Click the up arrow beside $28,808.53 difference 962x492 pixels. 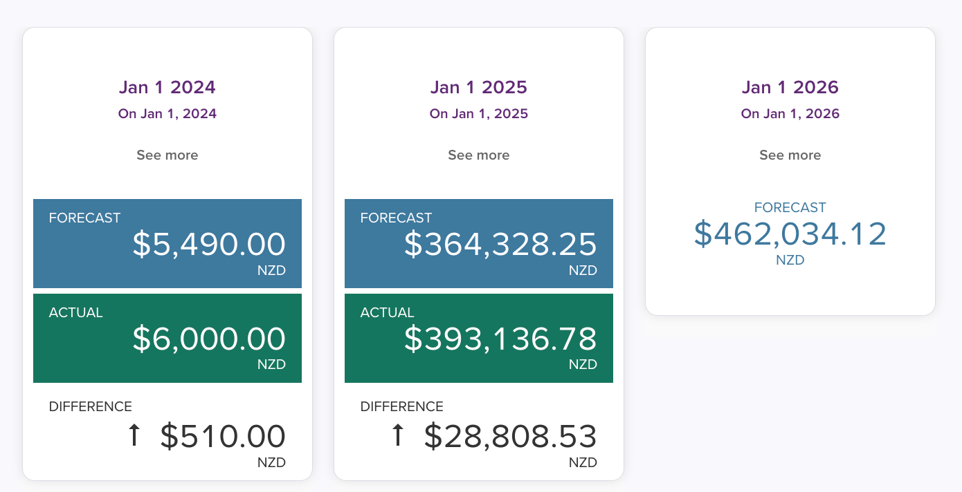(397, 436)
